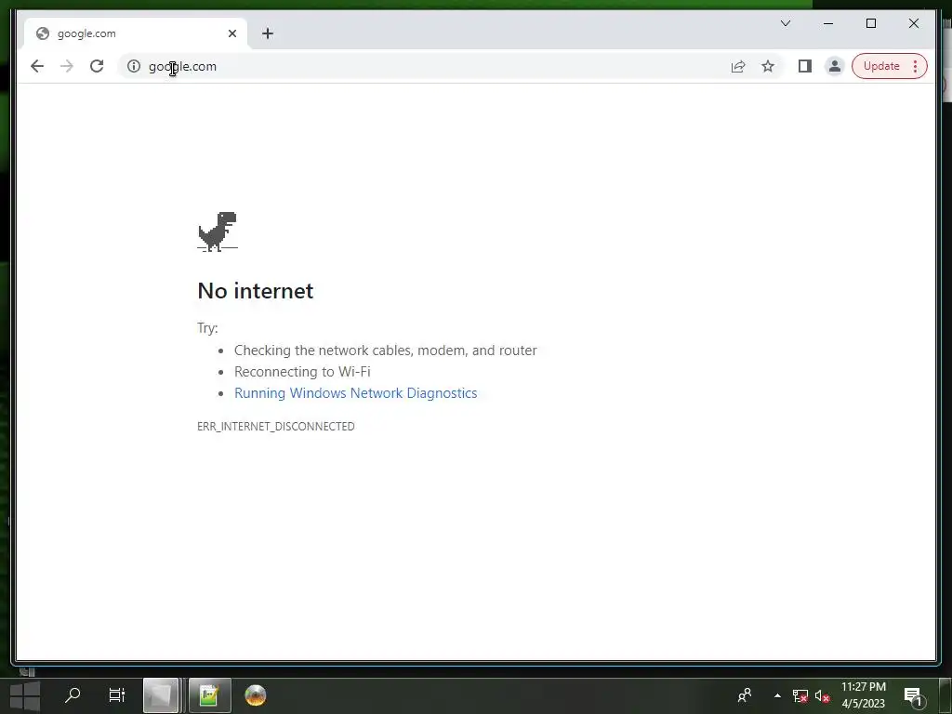Open the round orange taskbar app
Image resolution: width=952 pixels, height=714 pixels.
click(256, 695)
